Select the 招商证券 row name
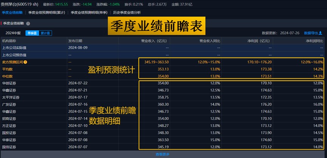 click(9, 119)
